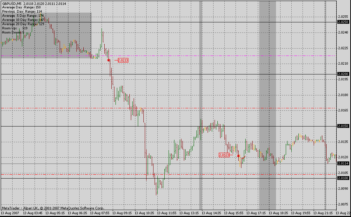
Task: Click the 2.0240 price axis label
Action: click(x=343, y=32)
